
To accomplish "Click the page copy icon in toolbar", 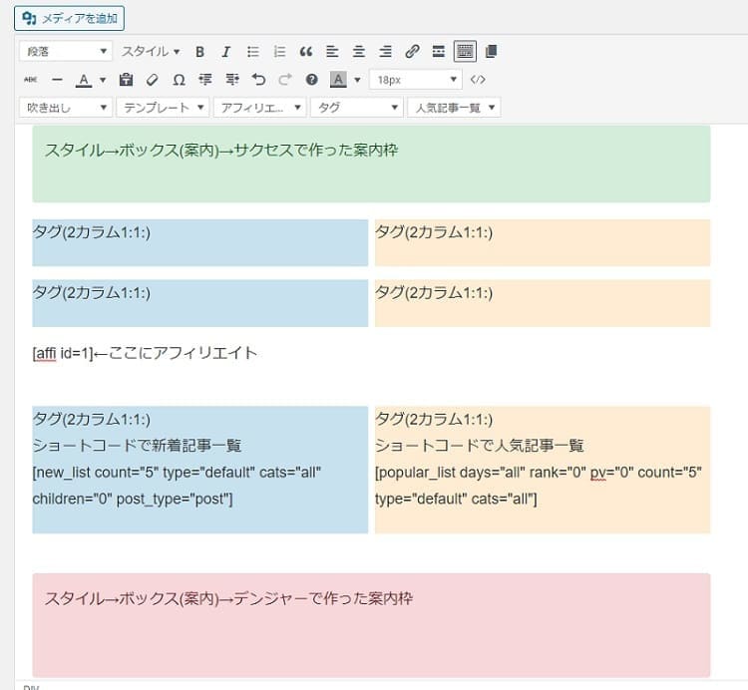I will (491, 52).
